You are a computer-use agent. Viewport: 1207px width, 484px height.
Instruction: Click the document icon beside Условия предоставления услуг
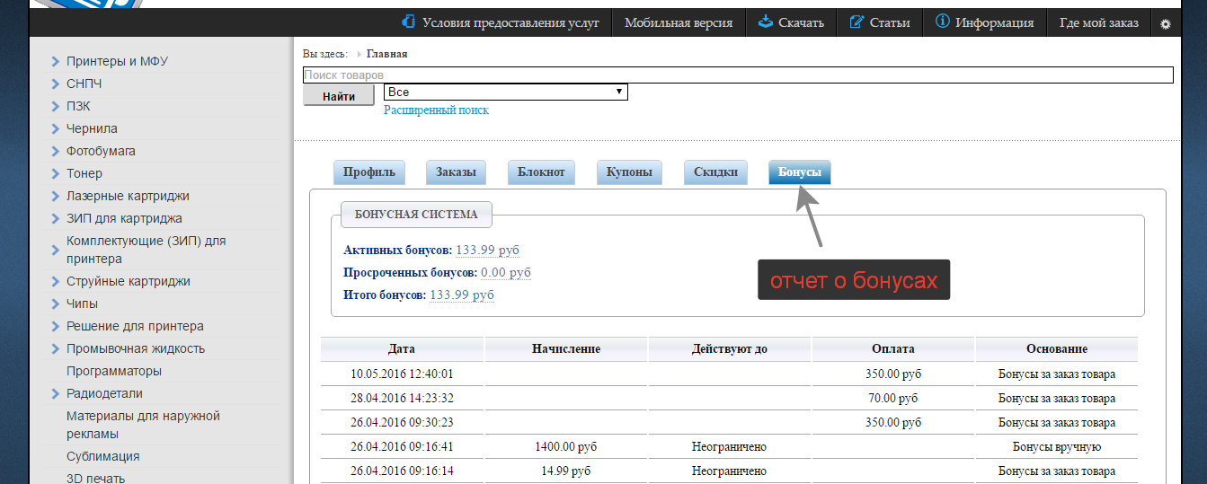click(409, 22)
